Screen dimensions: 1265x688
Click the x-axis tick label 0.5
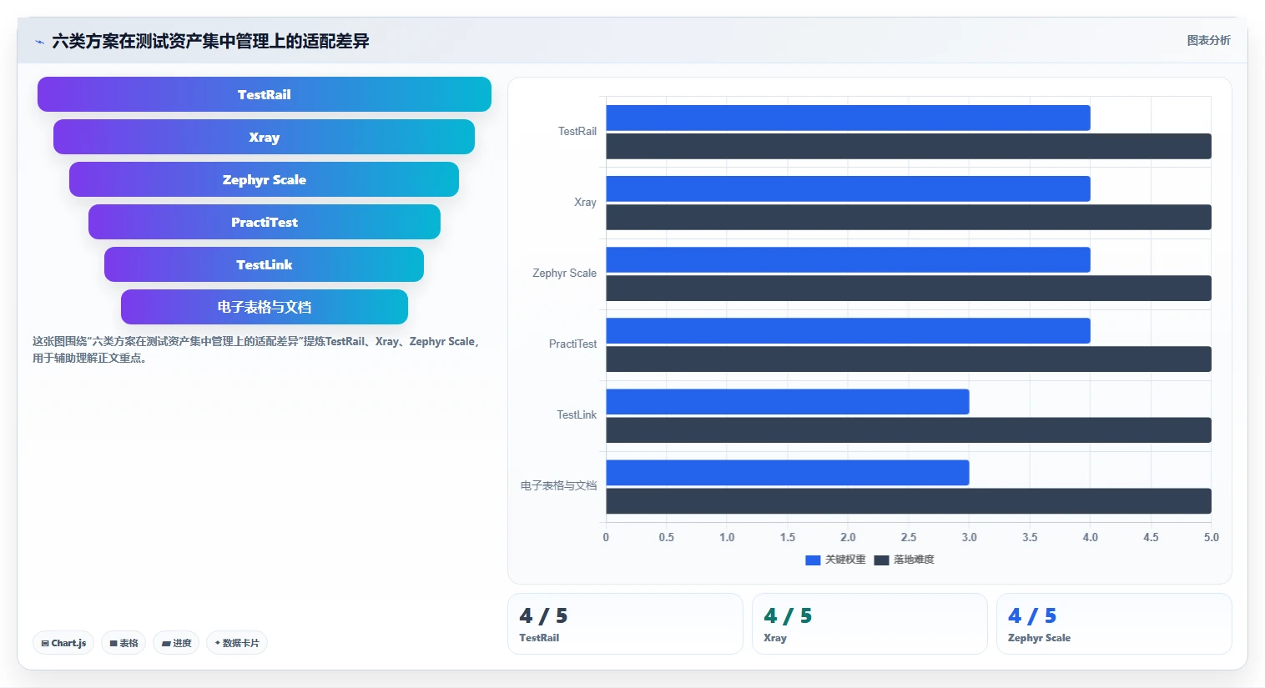(x=666, y=537)
